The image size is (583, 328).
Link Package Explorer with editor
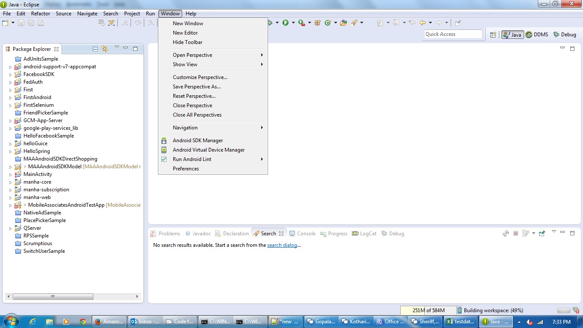105,49
